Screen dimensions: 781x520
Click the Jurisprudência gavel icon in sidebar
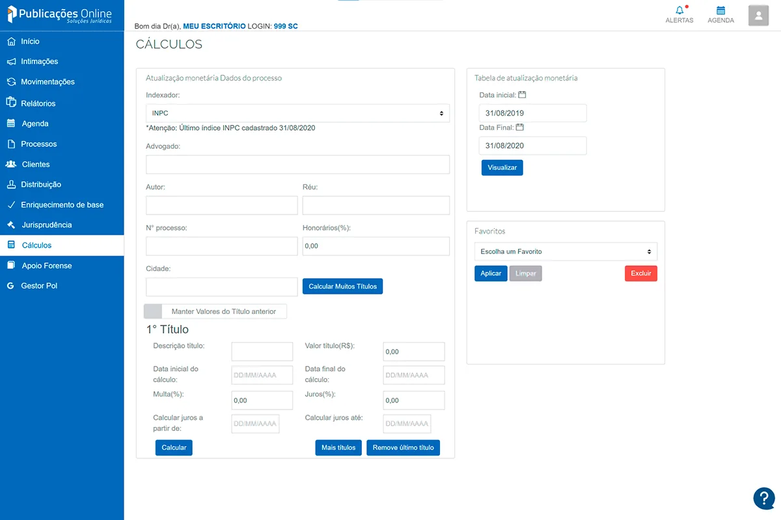(10, 225)
